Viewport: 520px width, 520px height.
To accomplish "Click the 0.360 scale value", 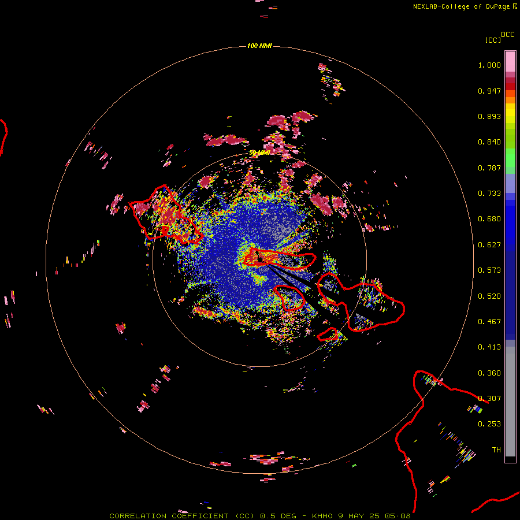I will [489, 373].
